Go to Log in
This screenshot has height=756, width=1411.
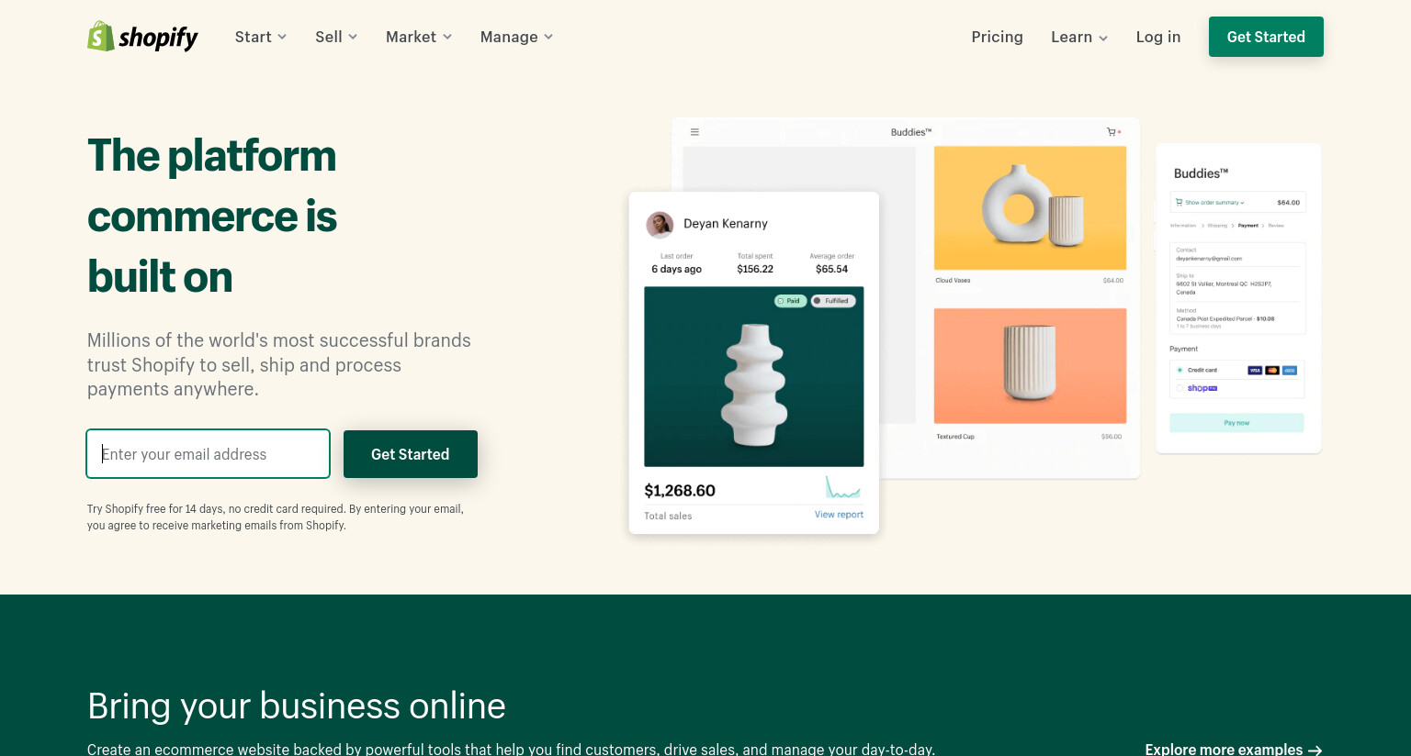click(1158, 37)
